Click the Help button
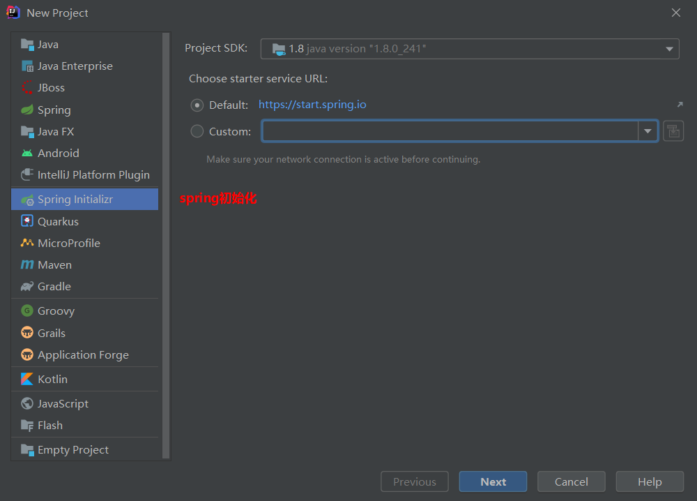The width and height of the screenshot is (697, 501). click(x=650, y=481)
